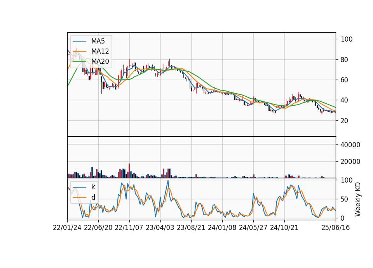Click the date label 24/01/08
The image size is (373, 268).
click(x=222, y=228)
